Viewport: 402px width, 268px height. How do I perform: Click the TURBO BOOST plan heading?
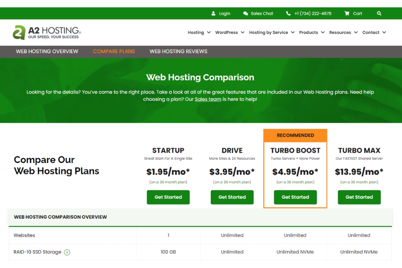(x=295, y=150)
